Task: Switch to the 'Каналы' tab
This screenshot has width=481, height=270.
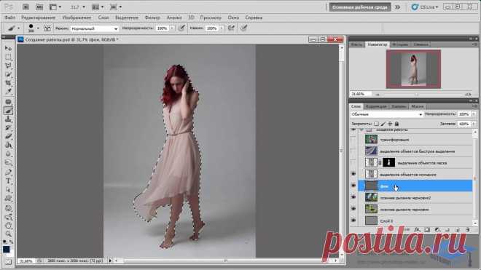Action: [x=399, y=106]
